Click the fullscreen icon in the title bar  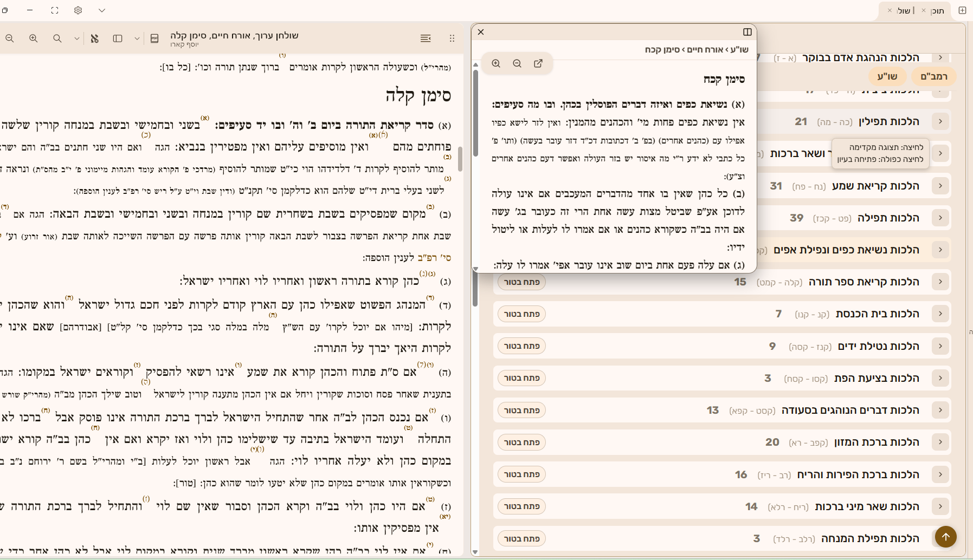pos(55,10)
